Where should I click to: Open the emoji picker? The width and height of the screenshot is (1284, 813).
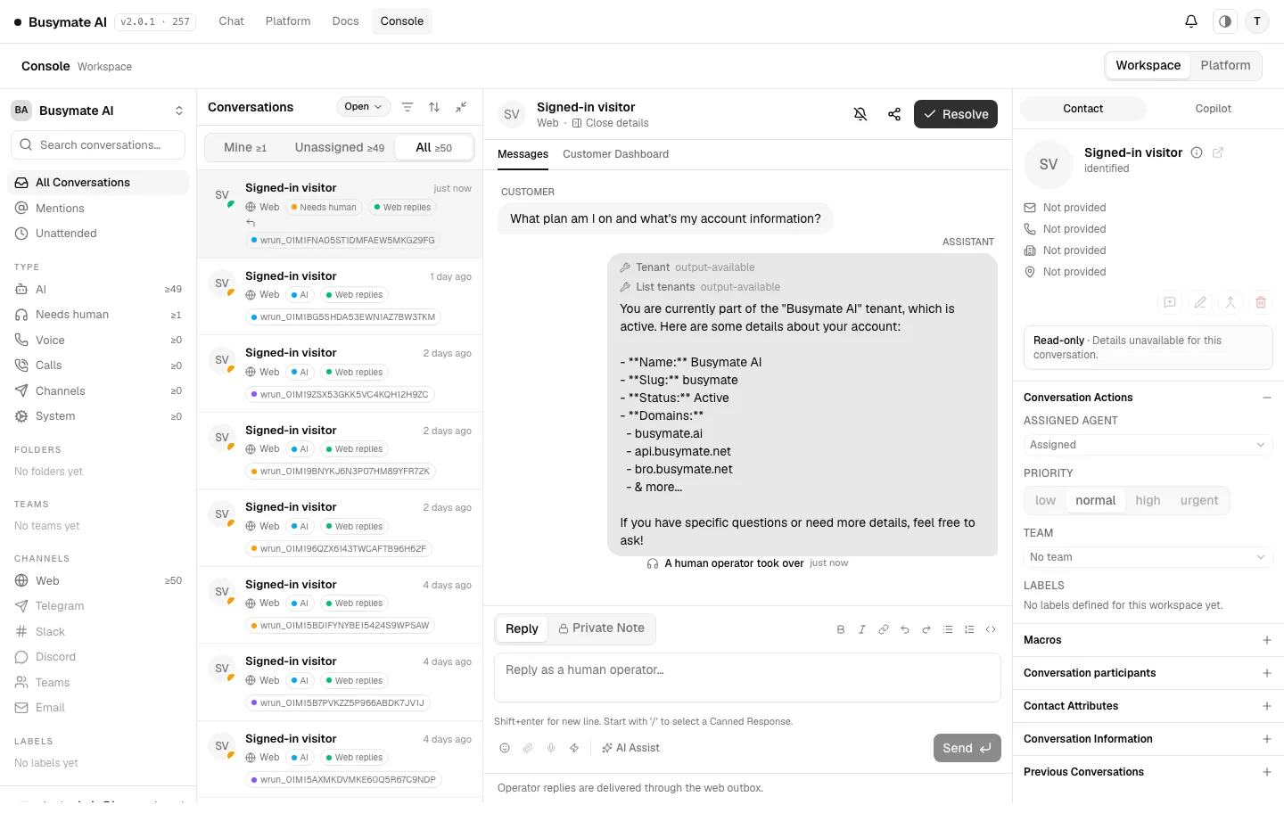[505, 748]
